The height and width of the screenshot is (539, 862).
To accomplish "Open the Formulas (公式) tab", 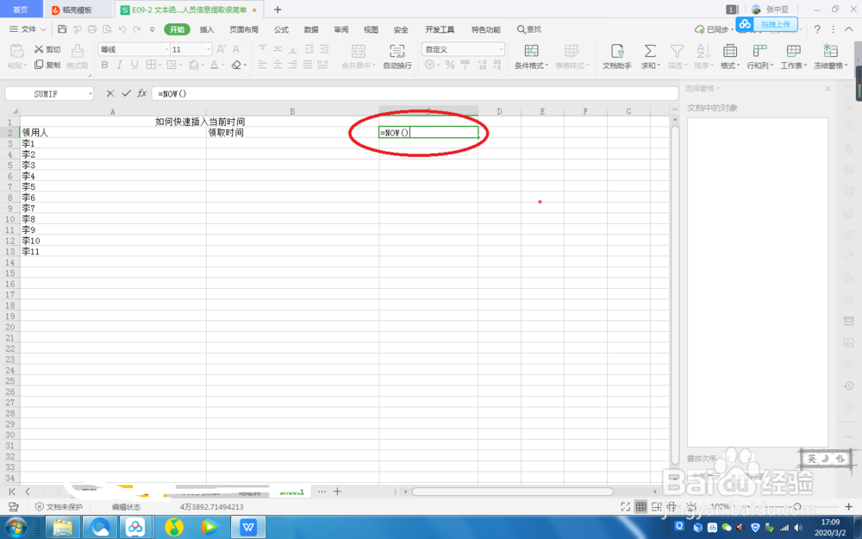I will (x=282, y=29).
